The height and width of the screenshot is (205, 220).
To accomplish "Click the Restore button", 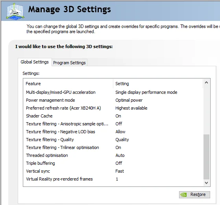I will tap(194, 195).
